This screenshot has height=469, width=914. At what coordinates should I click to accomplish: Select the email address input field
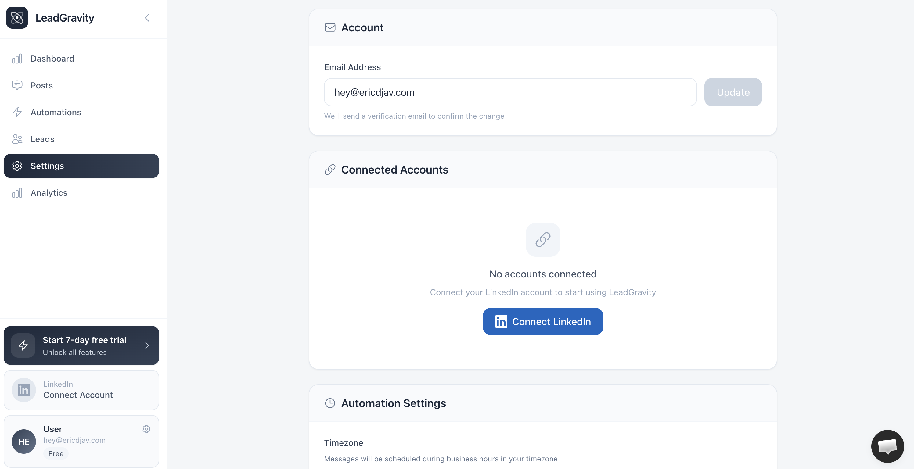[x=510, y=92]
